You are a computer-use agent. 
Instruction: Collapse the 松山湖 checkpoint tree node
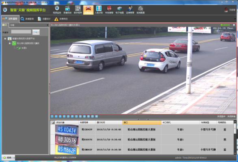pos(10,43)
